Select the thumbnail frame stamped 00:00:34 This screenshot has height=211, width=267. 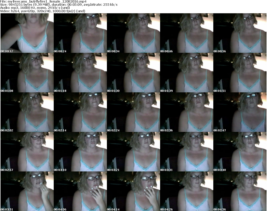(133, 33)
